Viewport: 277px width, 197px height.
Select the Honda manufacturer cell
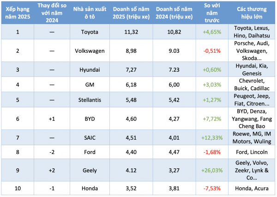90,189
